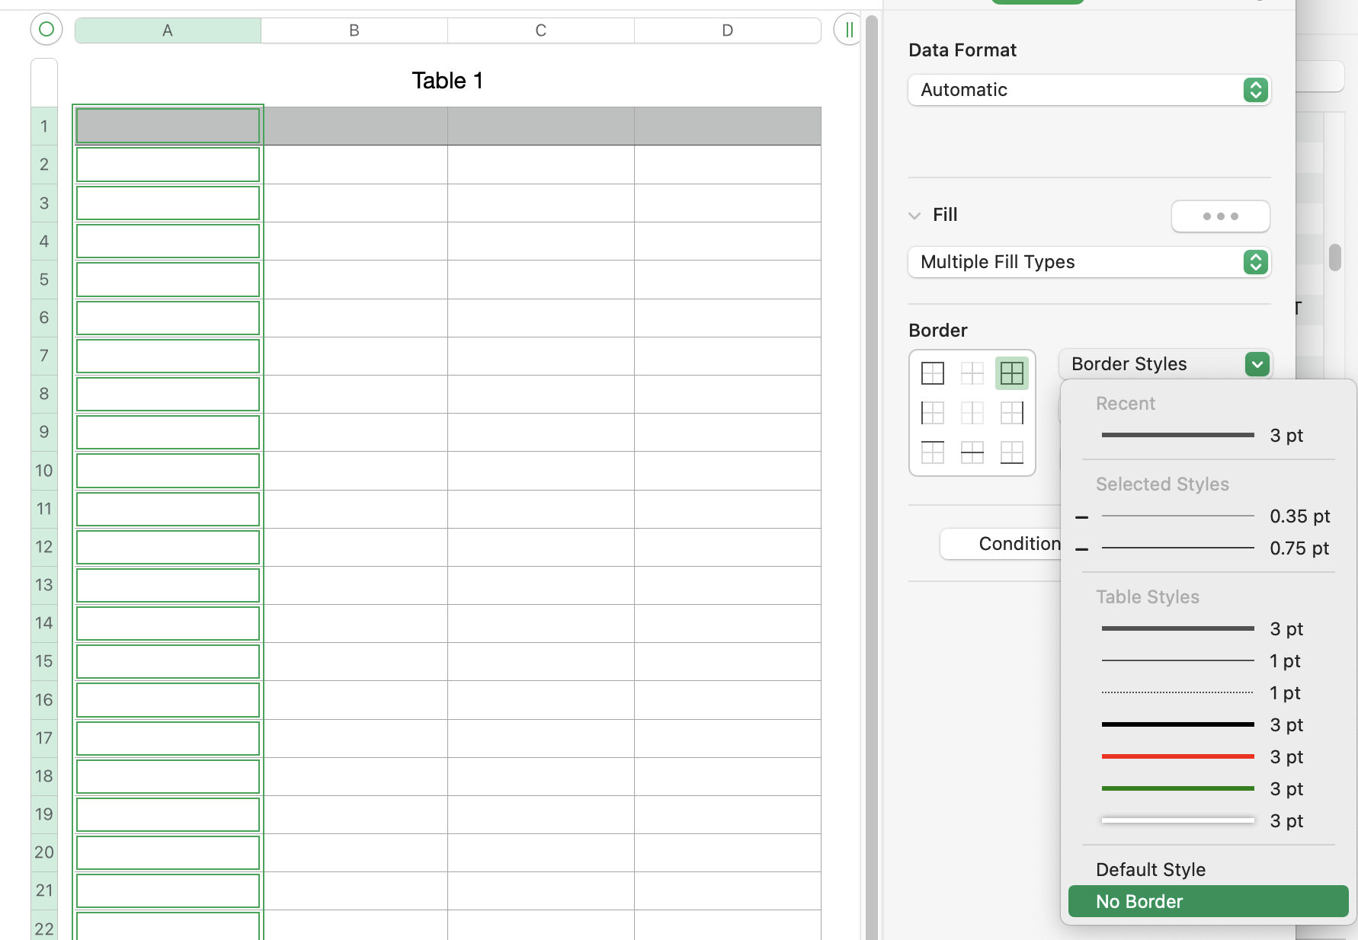The image size is (1358, 940).
Task: Open the Border Styles dropdown
Action: coord(1164,364)
